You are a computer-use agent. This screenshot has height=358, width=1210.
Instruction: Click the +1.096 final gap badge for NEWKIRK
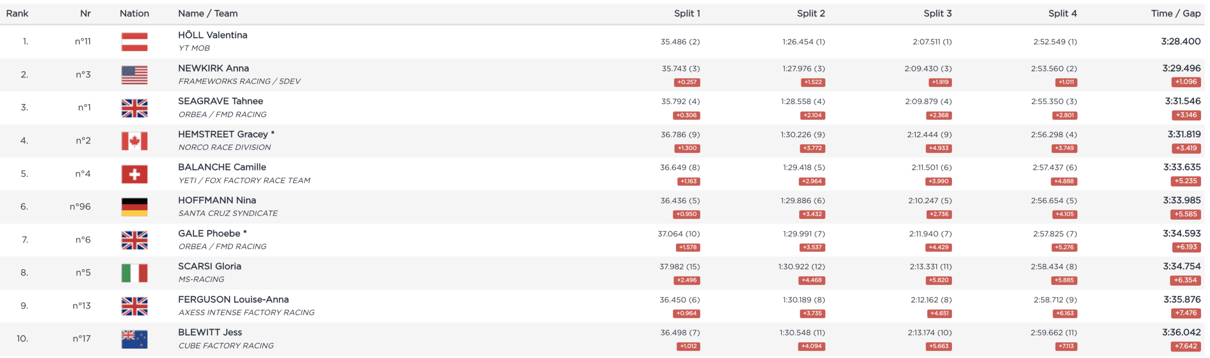coord(1185,82)
